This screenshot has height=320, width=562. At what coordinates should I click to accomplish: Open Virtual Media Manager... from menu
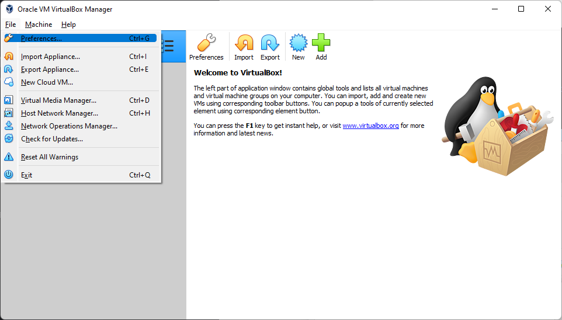(x=58, y=100)
